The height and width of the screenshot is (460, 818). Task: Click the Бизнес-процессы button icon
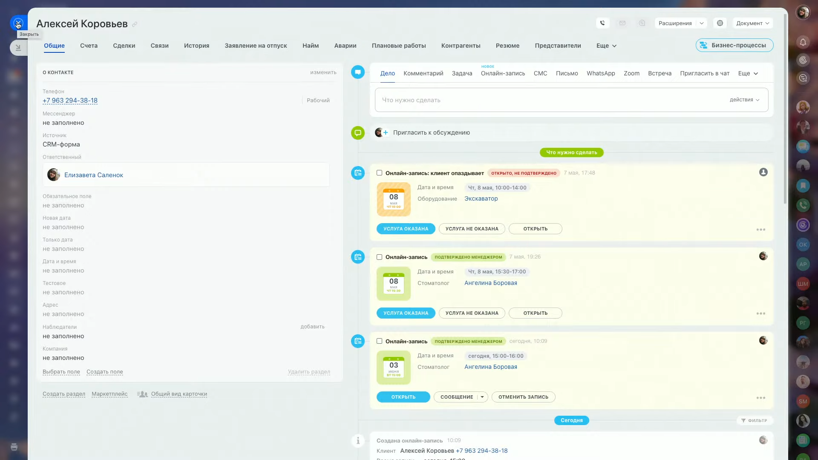(x=703, y=45)
